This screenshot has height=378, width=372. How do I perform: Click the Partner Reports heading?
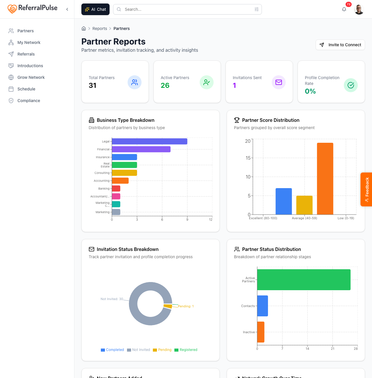[x=113, y=42]
